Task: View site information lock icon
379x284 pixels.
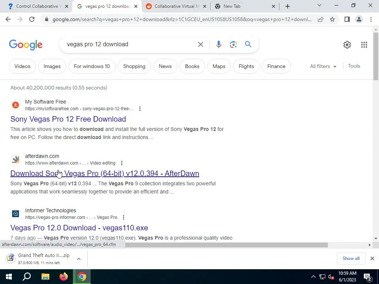Action: [47, 19]
